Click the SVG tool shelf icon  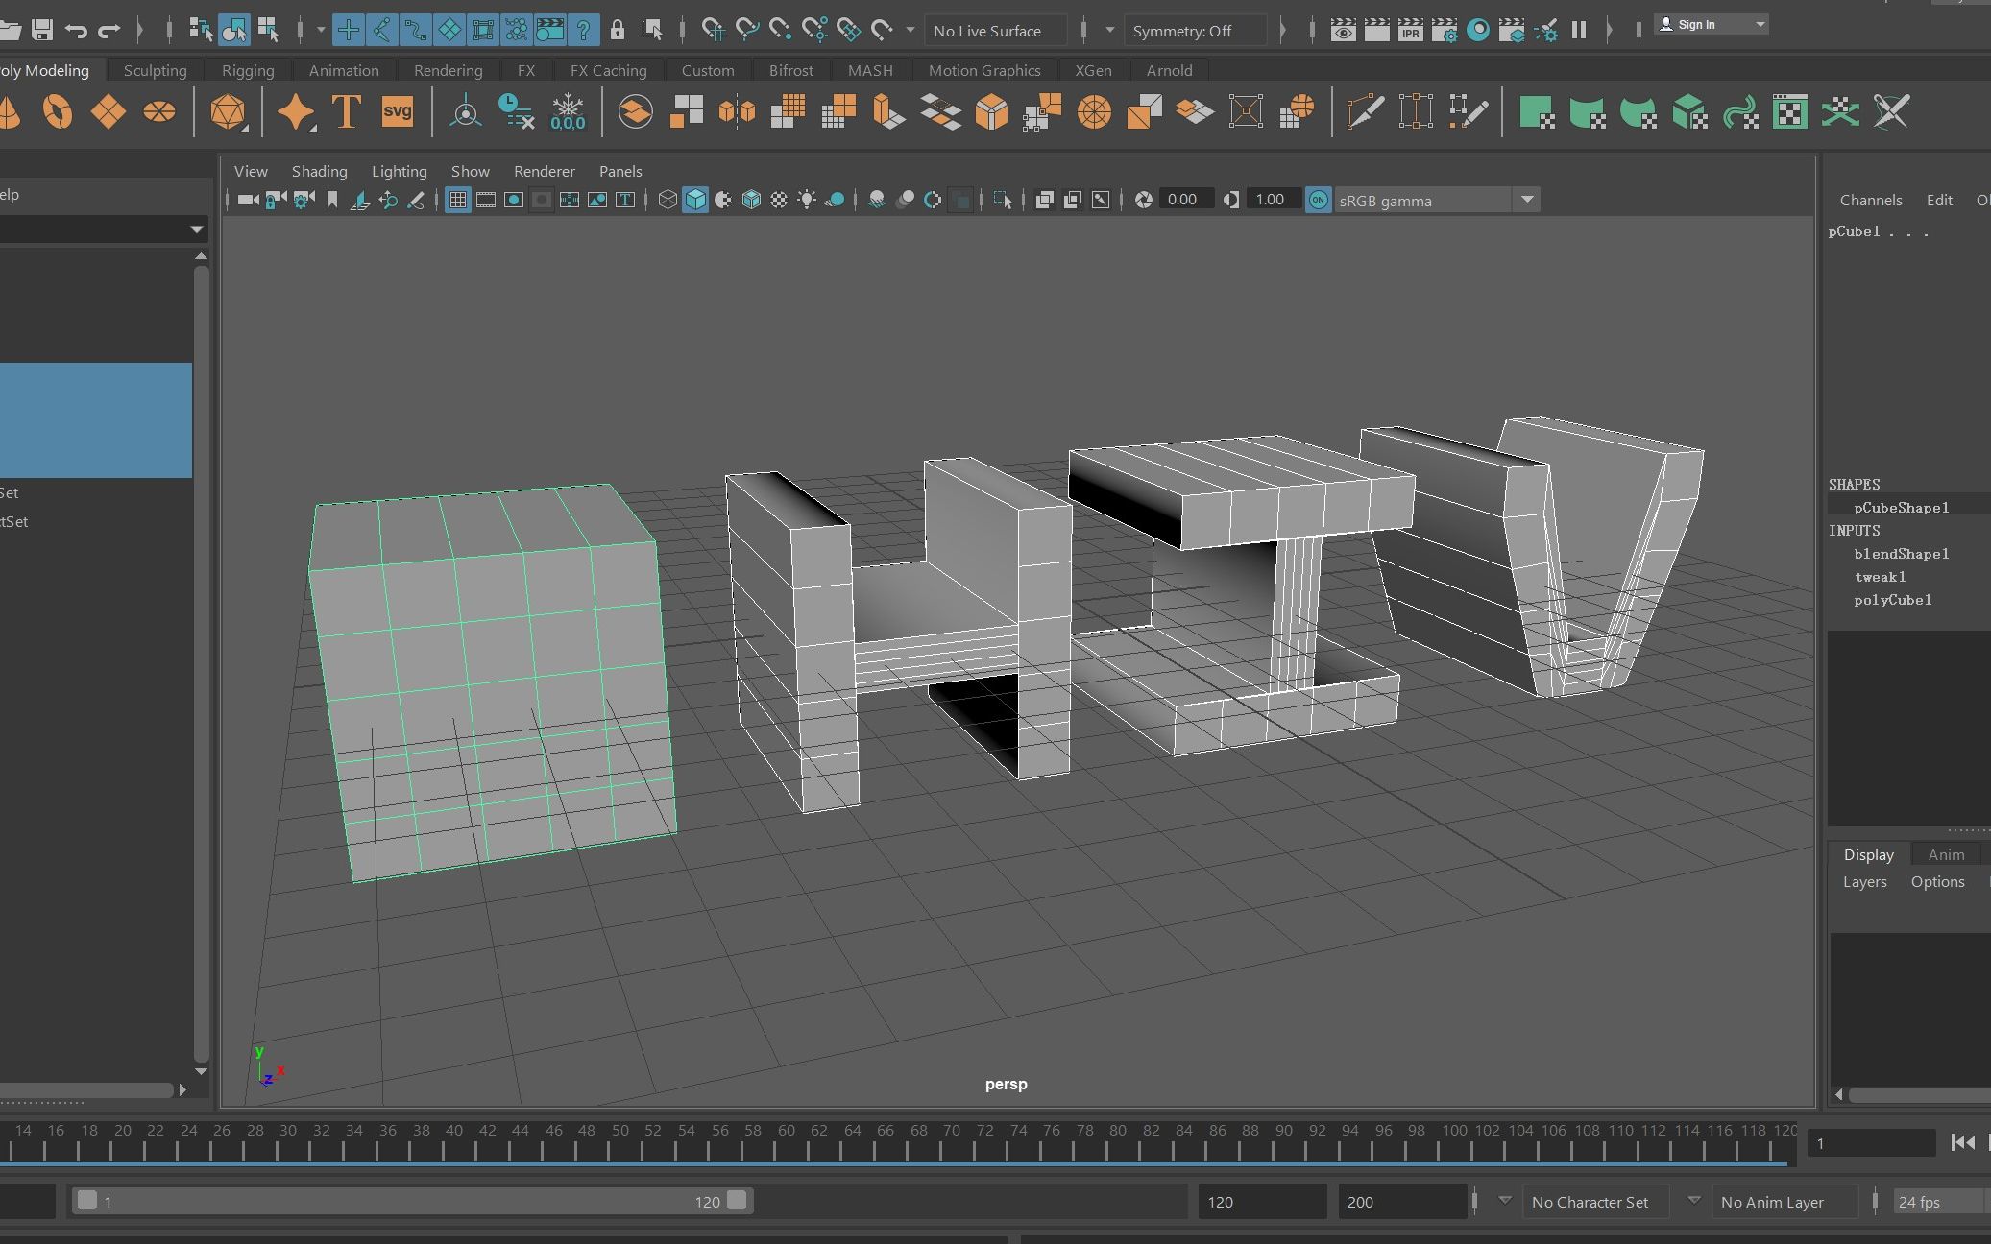pyautogui.click(x=397, y=111)
